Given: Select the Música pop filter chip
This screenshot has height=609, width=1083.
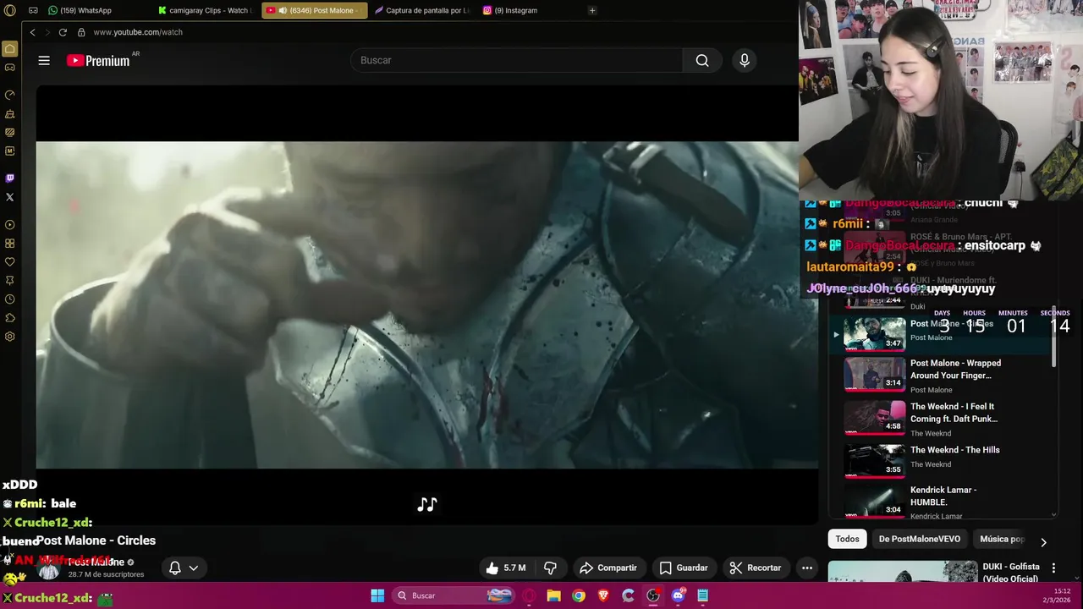Looking at the screenshot, I should click(1001, 539).
